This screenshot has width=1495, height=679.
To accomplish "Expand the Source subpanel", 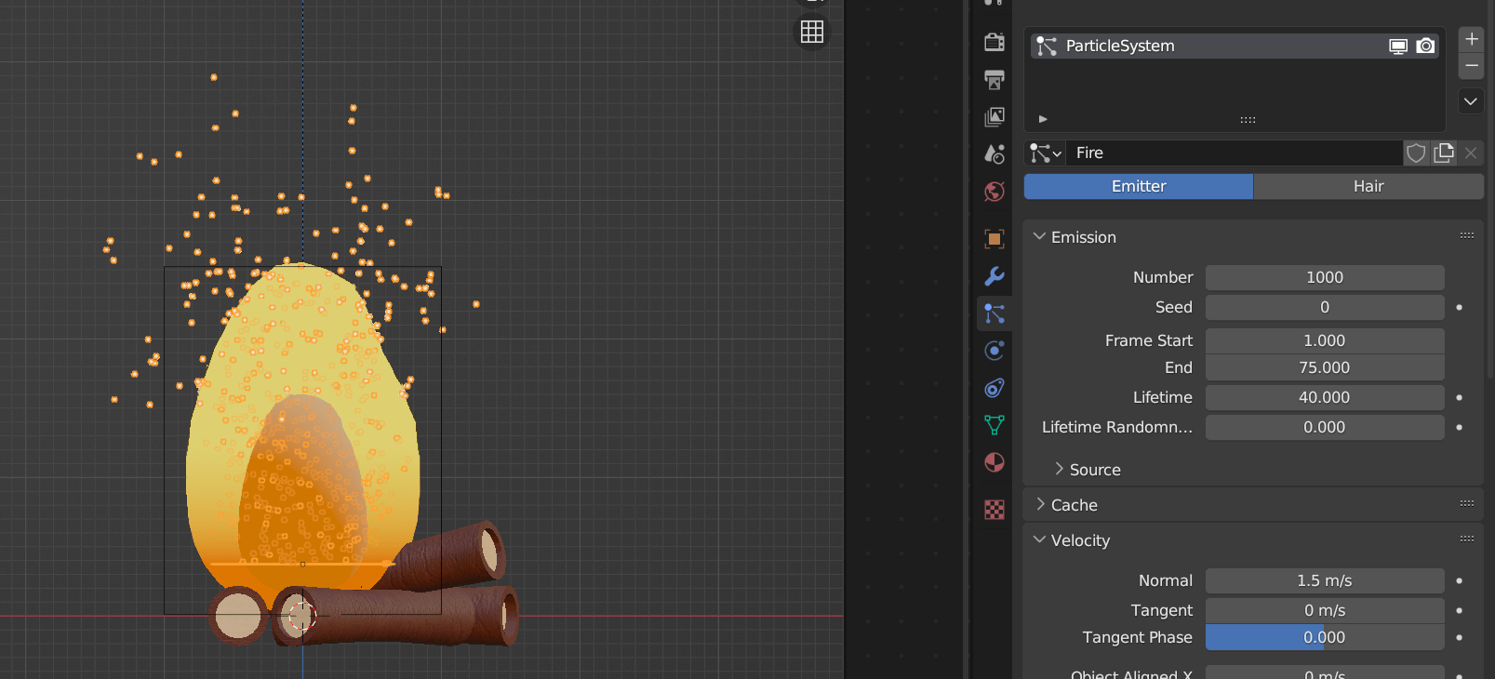I will point(1059,470).
